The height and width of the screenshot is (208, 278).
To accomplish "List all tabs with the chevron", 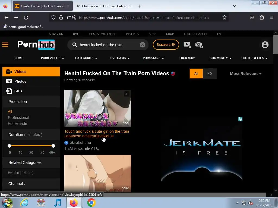I will (x=234, y=6).
